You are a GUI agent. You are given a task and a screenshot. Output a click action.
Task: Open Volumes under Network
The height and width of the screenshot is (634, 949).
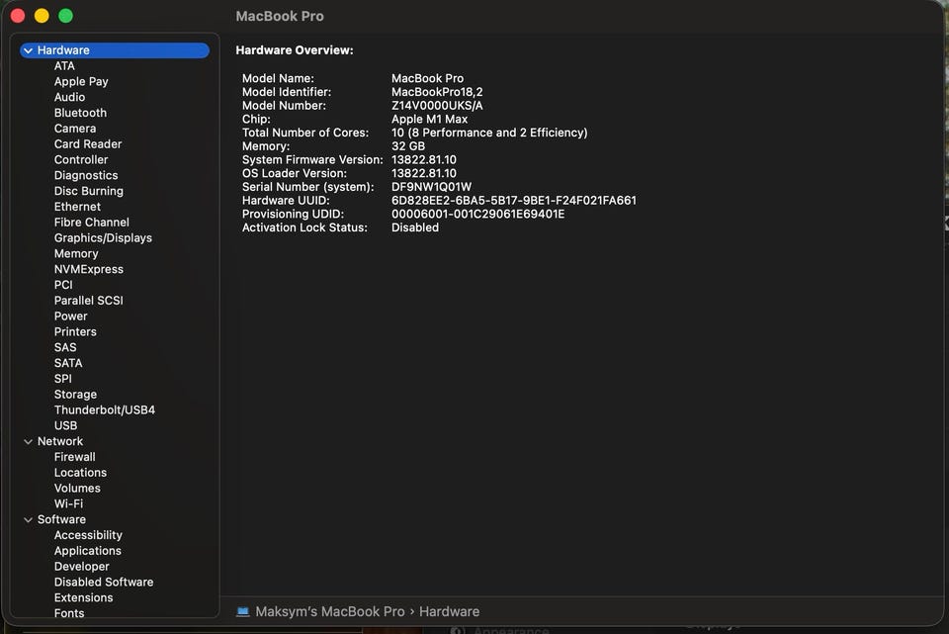coord(77,488)
